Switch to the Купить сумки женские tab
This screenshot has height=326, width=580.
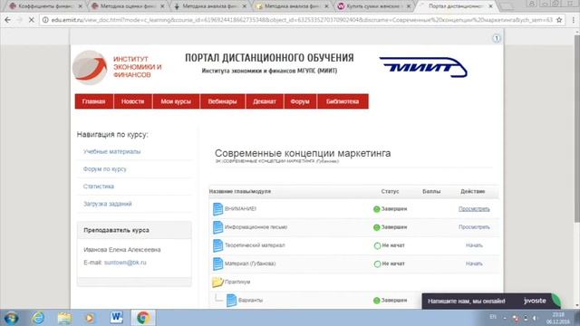click(373, 6)
